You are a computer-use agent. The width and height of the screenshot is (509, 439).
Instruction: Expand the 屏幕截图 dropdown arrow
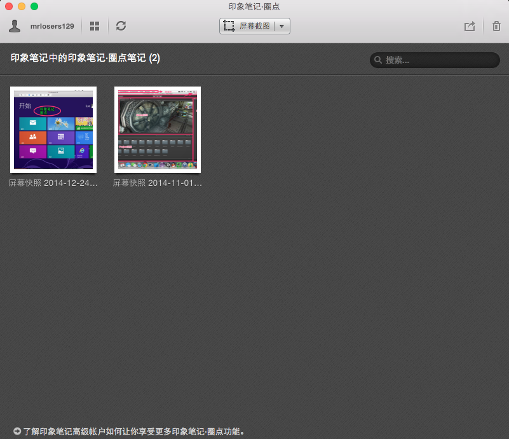[x=282, y=26]
